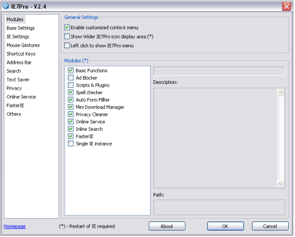The width and height of the screenshot is (295, 237).
Task: Uncheck the Basic Functions module
Action: (x=70, y=71)
